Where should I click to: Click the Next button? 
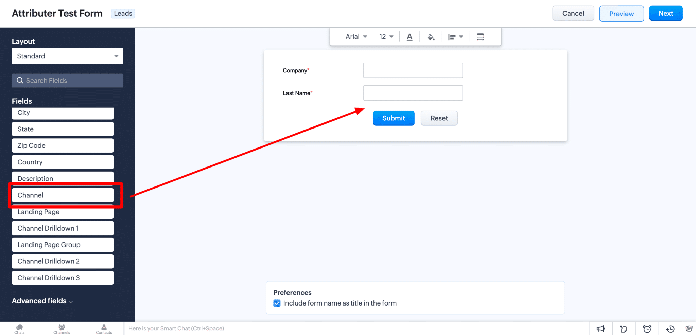coord(666,13)
